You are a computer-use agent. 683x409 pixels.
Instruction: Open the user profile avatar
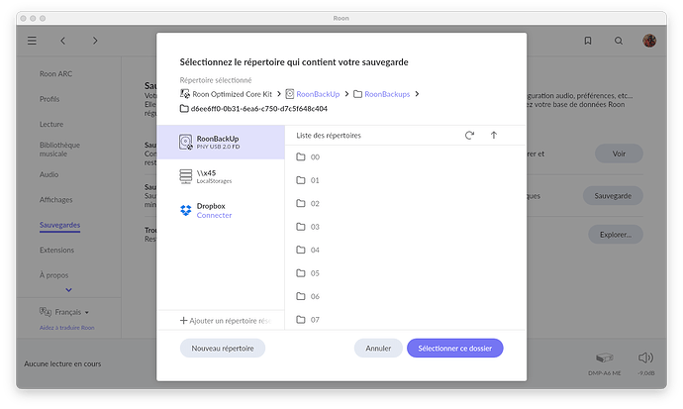(649, 41)
